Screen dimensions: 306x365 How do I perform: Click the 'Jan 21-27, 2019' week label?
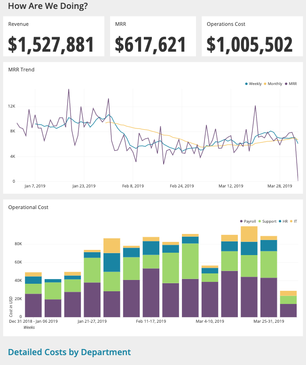(92, 321)
